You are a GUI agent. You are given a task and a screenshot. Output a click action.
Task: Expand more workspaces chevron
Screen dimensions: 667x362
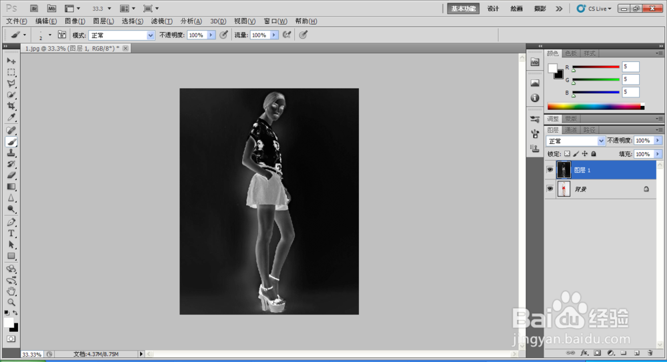pyautogui.click(x=559, y=9)
